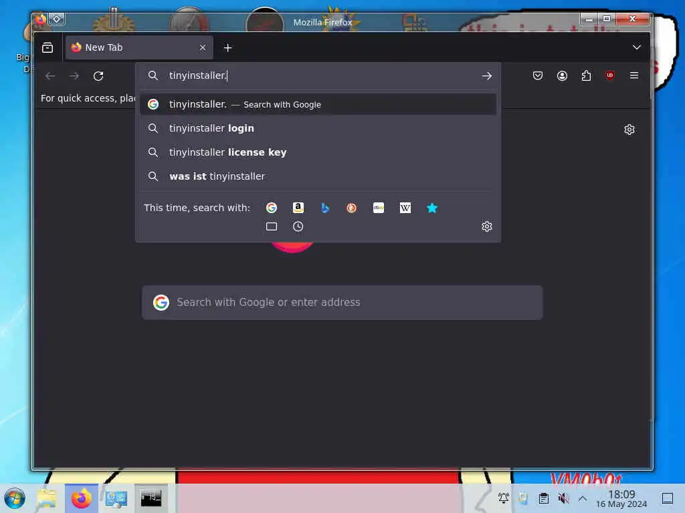This screenshot has width=685, height=513.
Task: Expand hidden system tray icons
Action: [583, 498]
